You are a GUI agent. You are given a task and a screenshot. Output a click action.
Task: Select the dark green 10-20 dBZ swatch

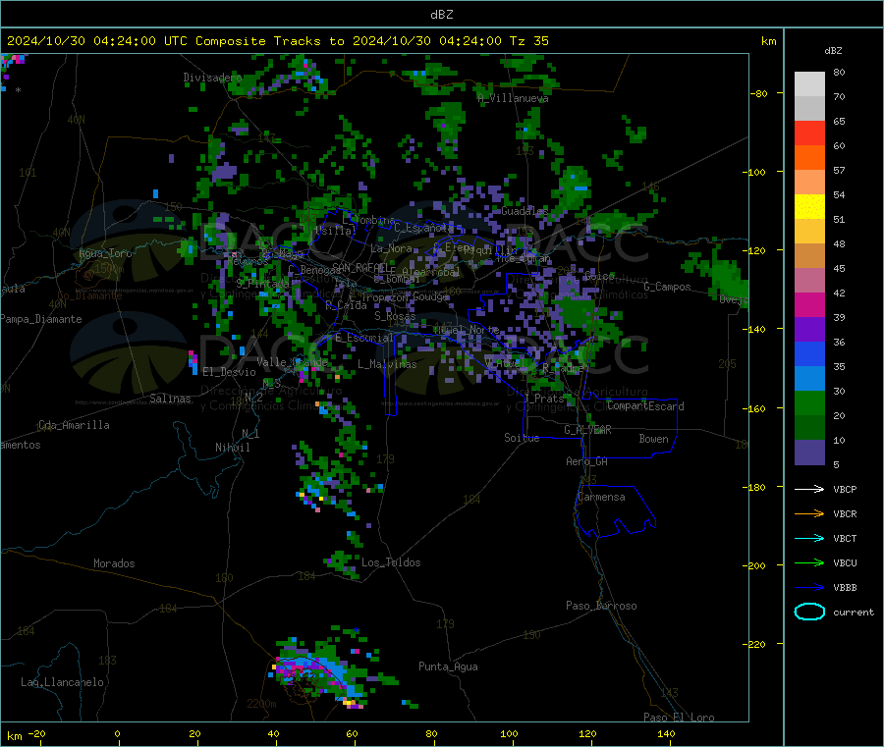click(x=809, y=428)
